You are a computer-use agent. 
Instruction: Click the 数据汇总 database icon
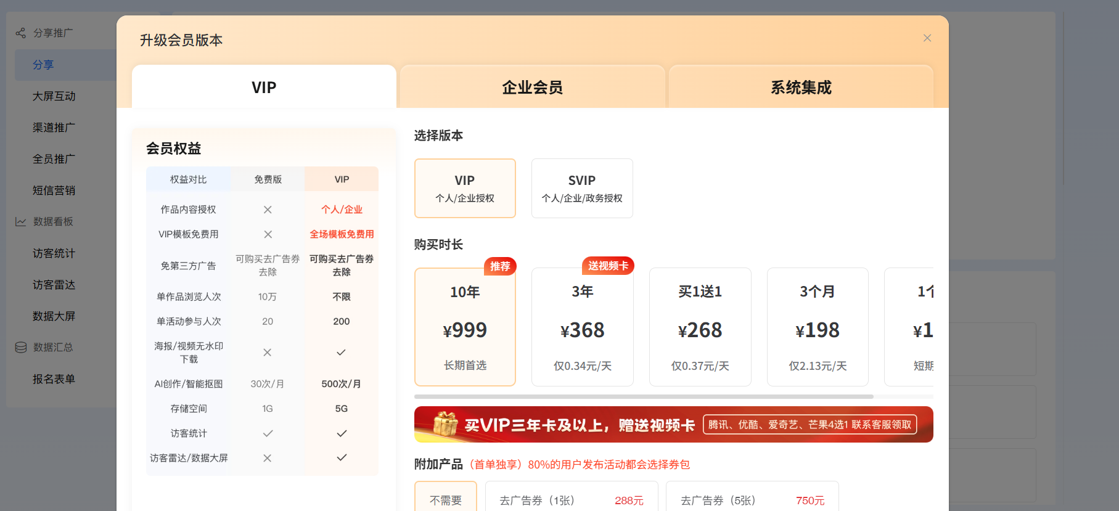20,347
